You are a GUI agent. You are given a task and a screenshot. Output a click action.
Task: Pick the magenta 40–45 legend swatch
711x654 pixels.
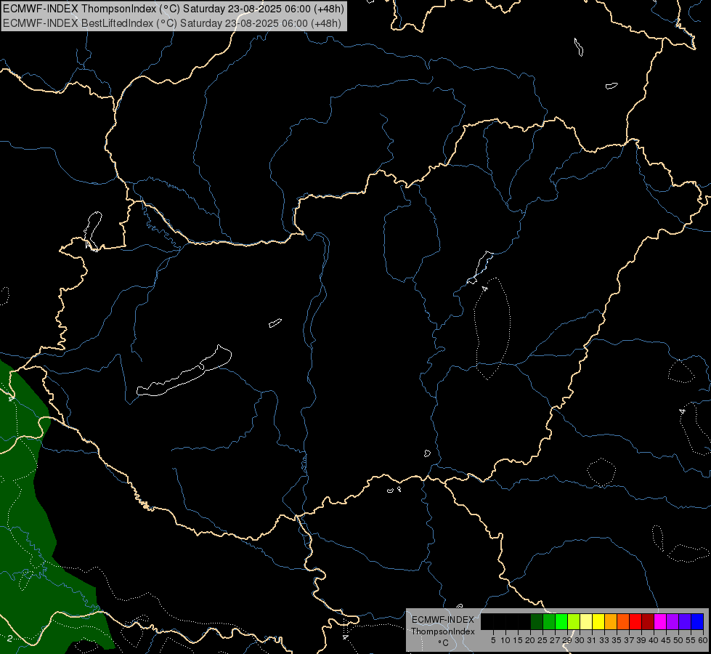(x=661, y=621)
